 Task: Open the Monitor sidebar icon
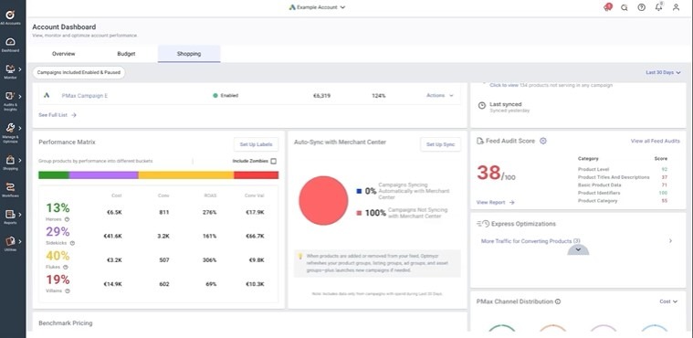[10, 71]
